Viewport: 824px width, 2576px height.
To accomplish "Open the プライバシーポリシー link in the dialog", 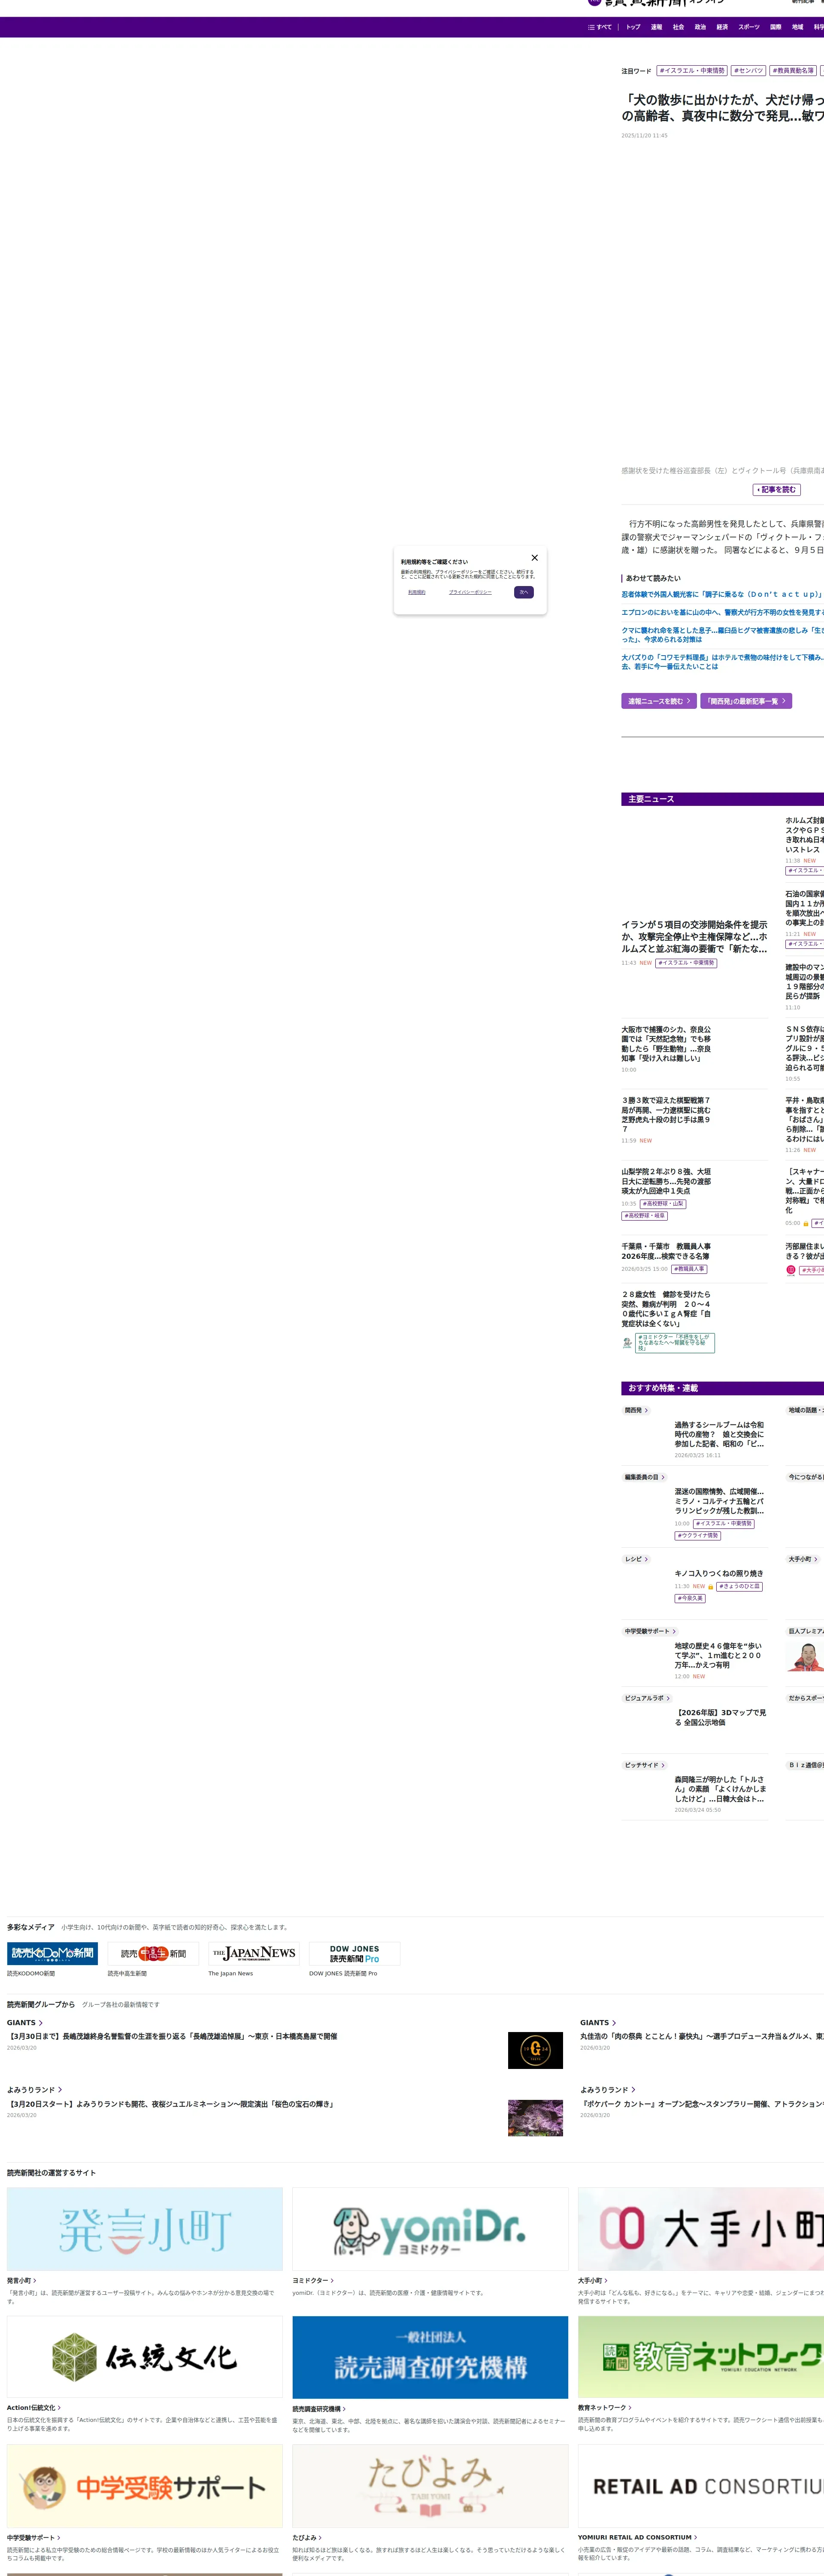I will (x=470, y=592).
